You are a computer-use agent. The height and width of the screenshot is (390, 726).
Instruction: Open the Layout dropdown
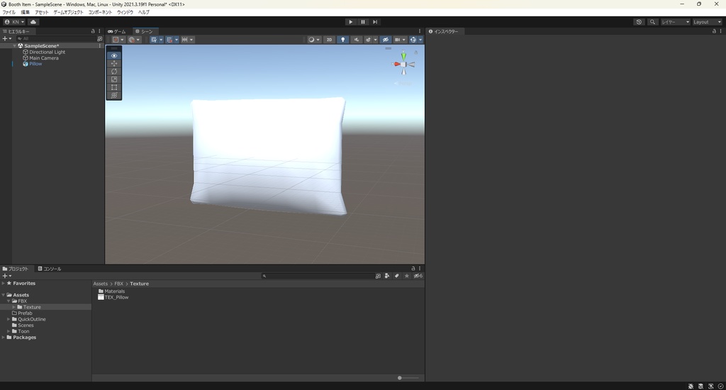pos(707,22)
